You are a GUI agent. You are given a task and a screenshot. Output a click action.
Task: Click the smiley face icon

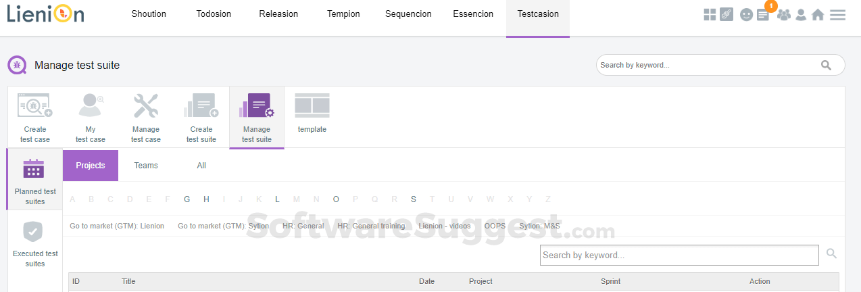[x=746, y=14]
